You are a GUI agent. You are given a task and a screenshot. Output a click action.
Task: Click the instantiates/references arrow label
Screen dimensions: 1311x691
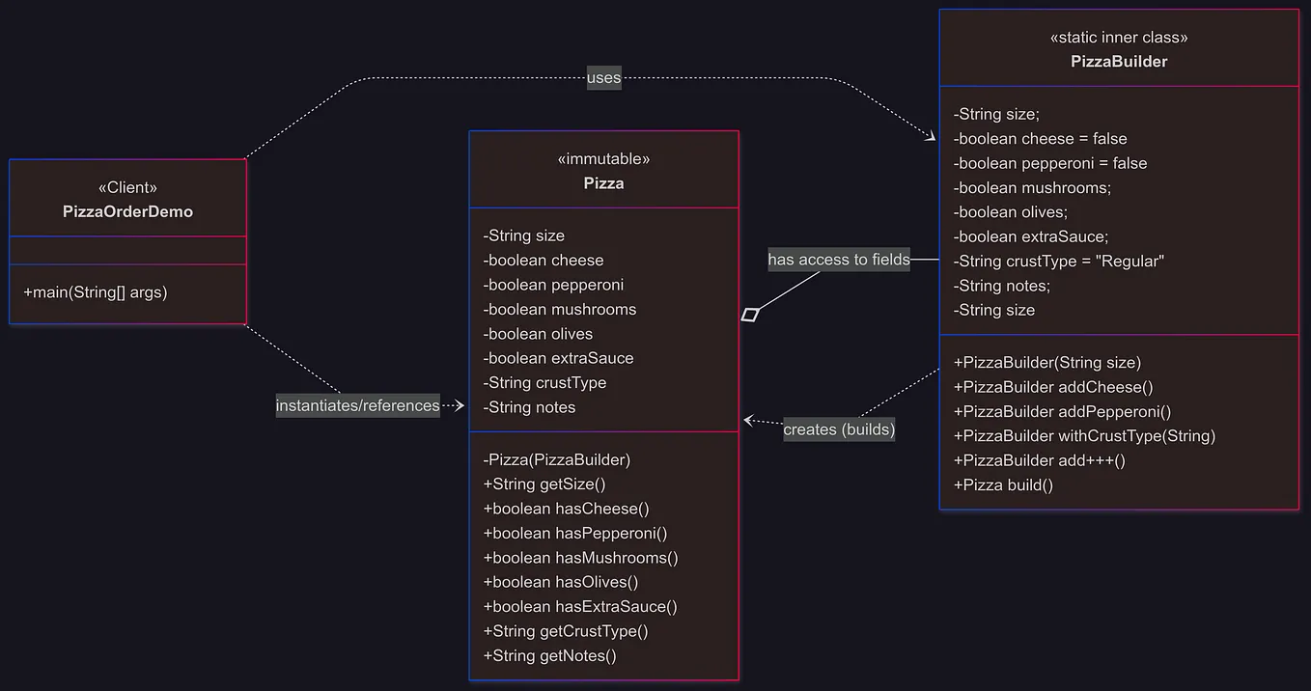pos(357,404)
